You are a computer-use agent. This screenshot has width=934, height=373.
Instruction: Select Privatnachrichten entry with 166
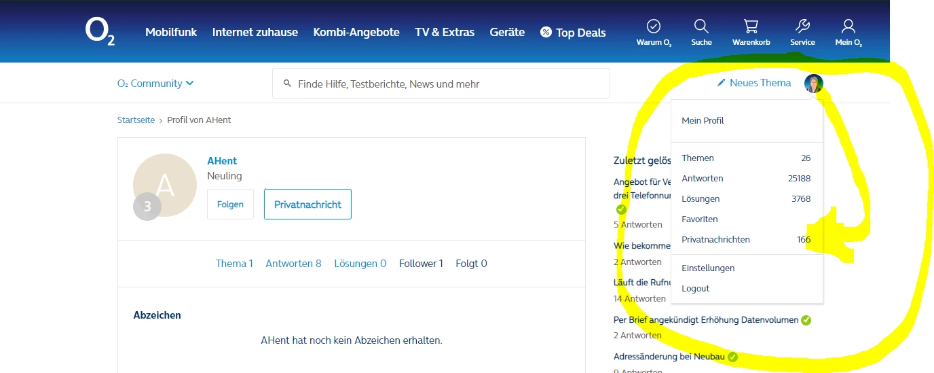pyautogui.click(x=747, y=239)
